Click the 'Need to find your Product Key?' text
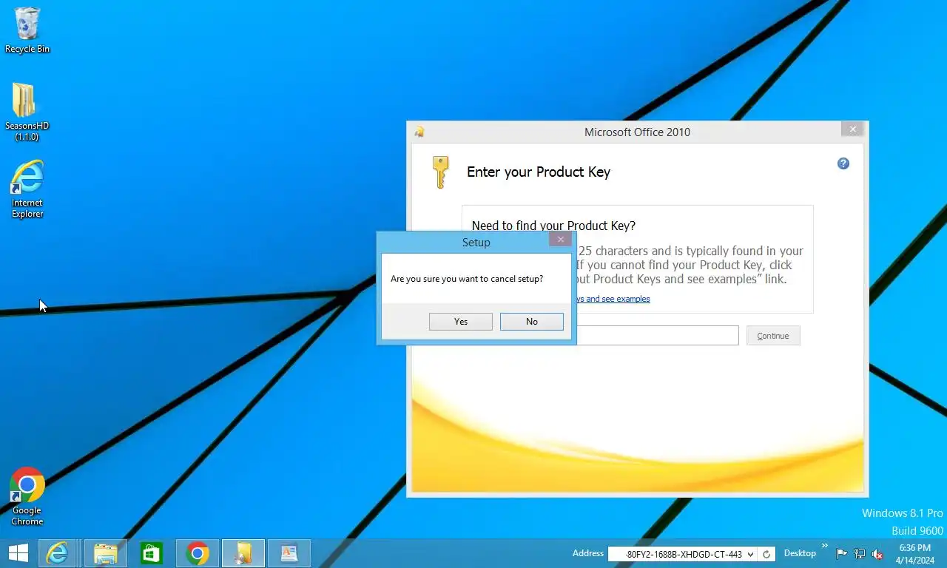The image size is (947, 568). pos(553,226)
